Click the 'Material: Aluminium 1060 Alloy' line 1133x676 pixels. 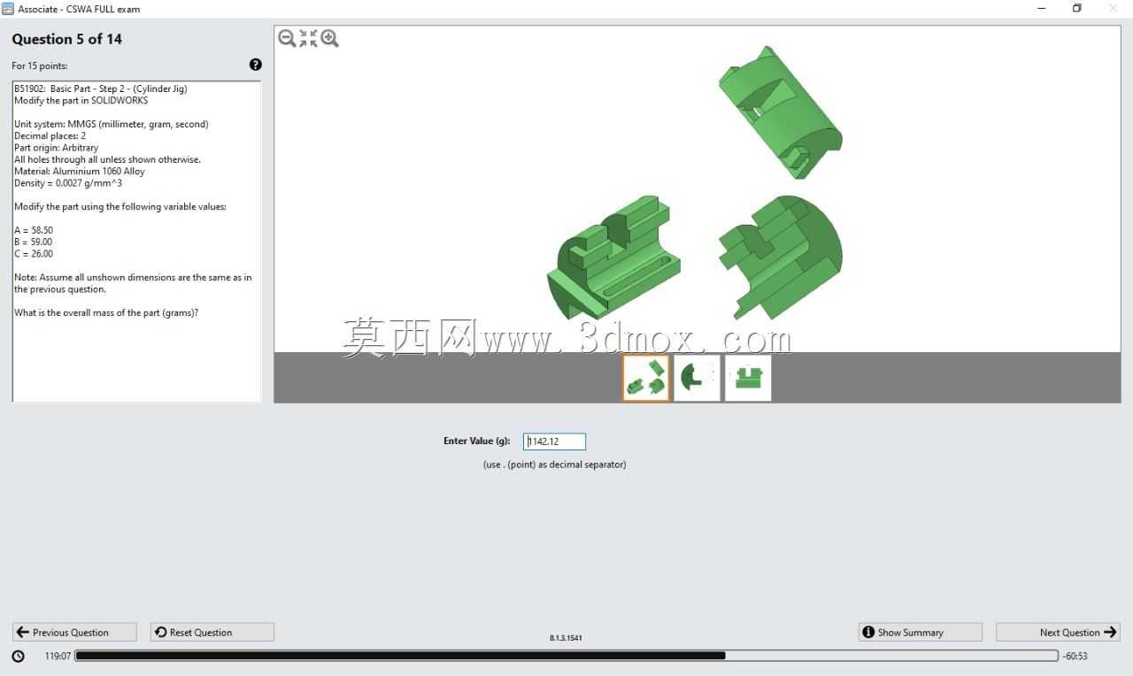(80, 172)
